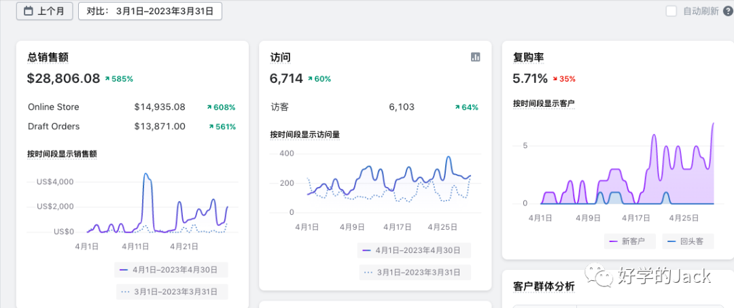This screenshot has width=734, height=308.
Task: Toggle the 3月1日–2023年3月31日 legend in visits chart
Action: [x=415, y=273]
